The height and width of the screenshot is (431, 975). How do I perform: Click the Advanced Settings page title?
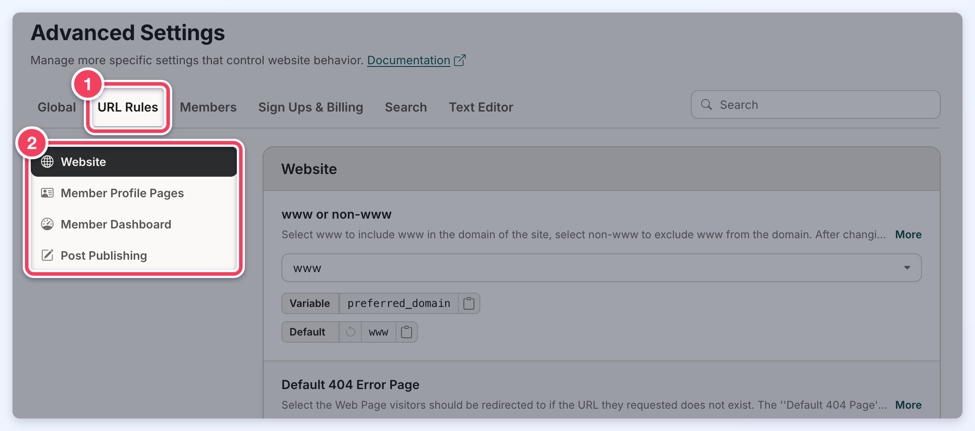click(x=128, y=33)
